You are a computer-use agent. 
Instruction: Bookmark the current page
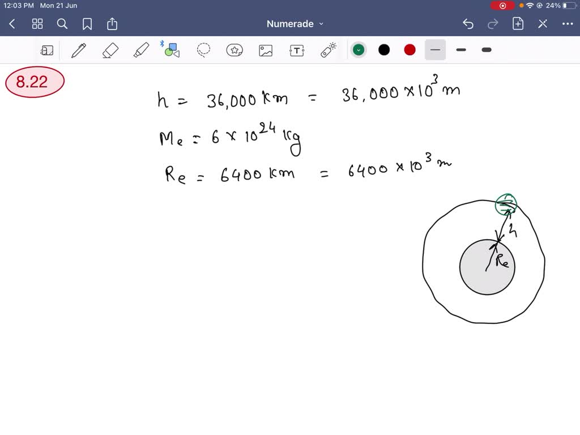pos(87,24)
